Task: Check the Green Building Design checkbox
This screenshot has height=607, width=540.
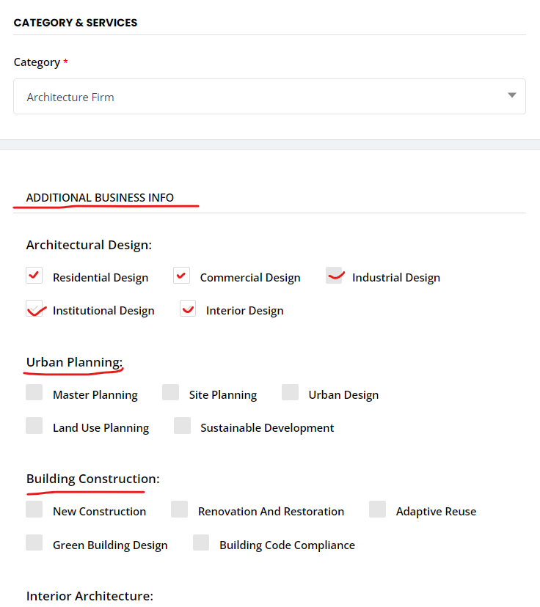Action: point(34,542)
